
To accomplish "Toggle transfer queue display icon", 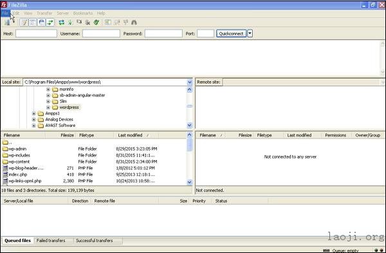I will pos(50,23).
